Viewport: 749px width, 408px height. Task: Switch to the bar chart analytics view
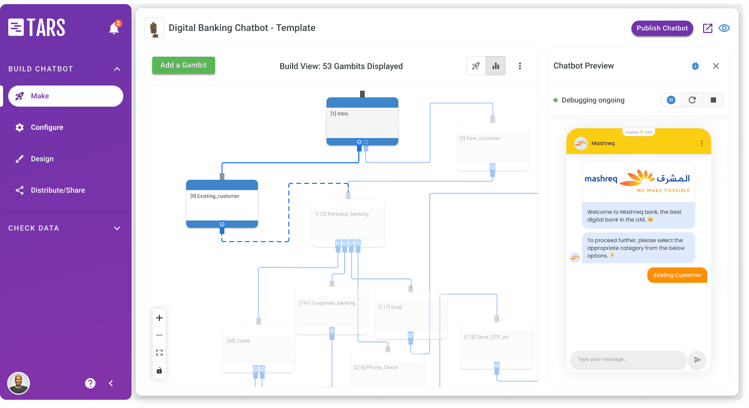click(x=496, y=66)
